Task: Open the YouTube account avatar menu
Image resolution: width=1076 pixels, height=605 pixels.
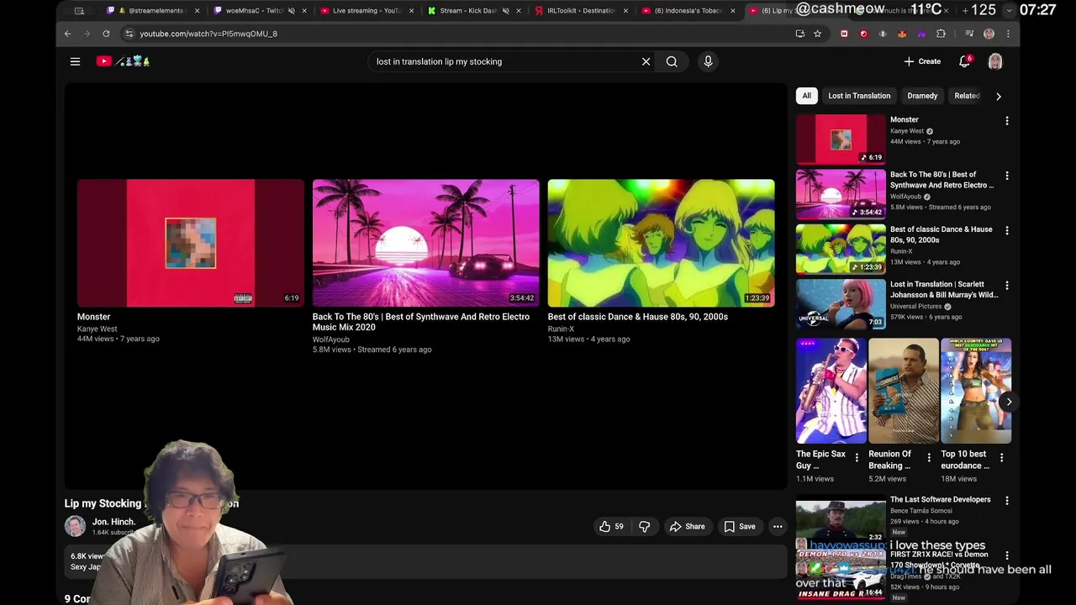Action: point(995,61)
